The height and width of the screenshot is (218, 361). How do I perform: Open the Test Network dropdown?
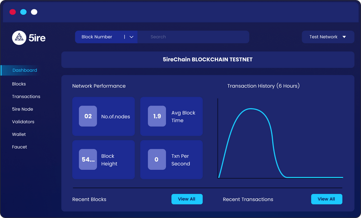[x=328, y=37]
